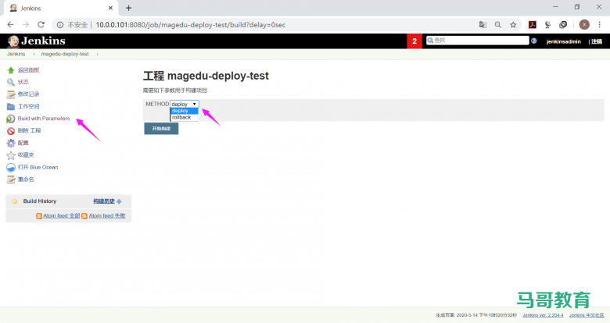This screenshot has width=610, height=323.
Task: Click the help question mark icon near search
Action: coord(533,41)
